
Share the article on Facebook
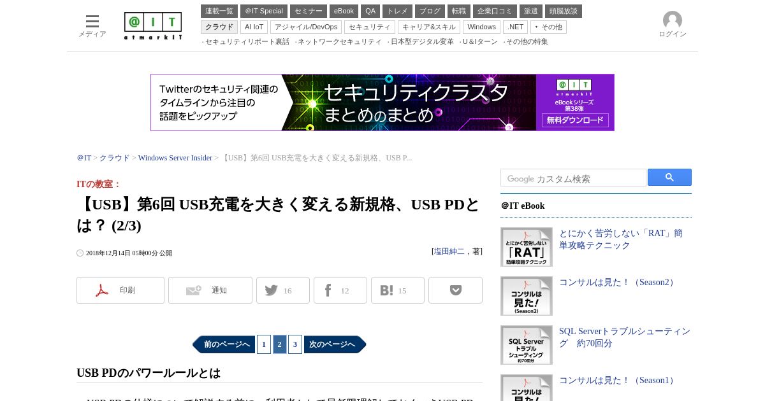pyautogui.click(x=340, y=290)
